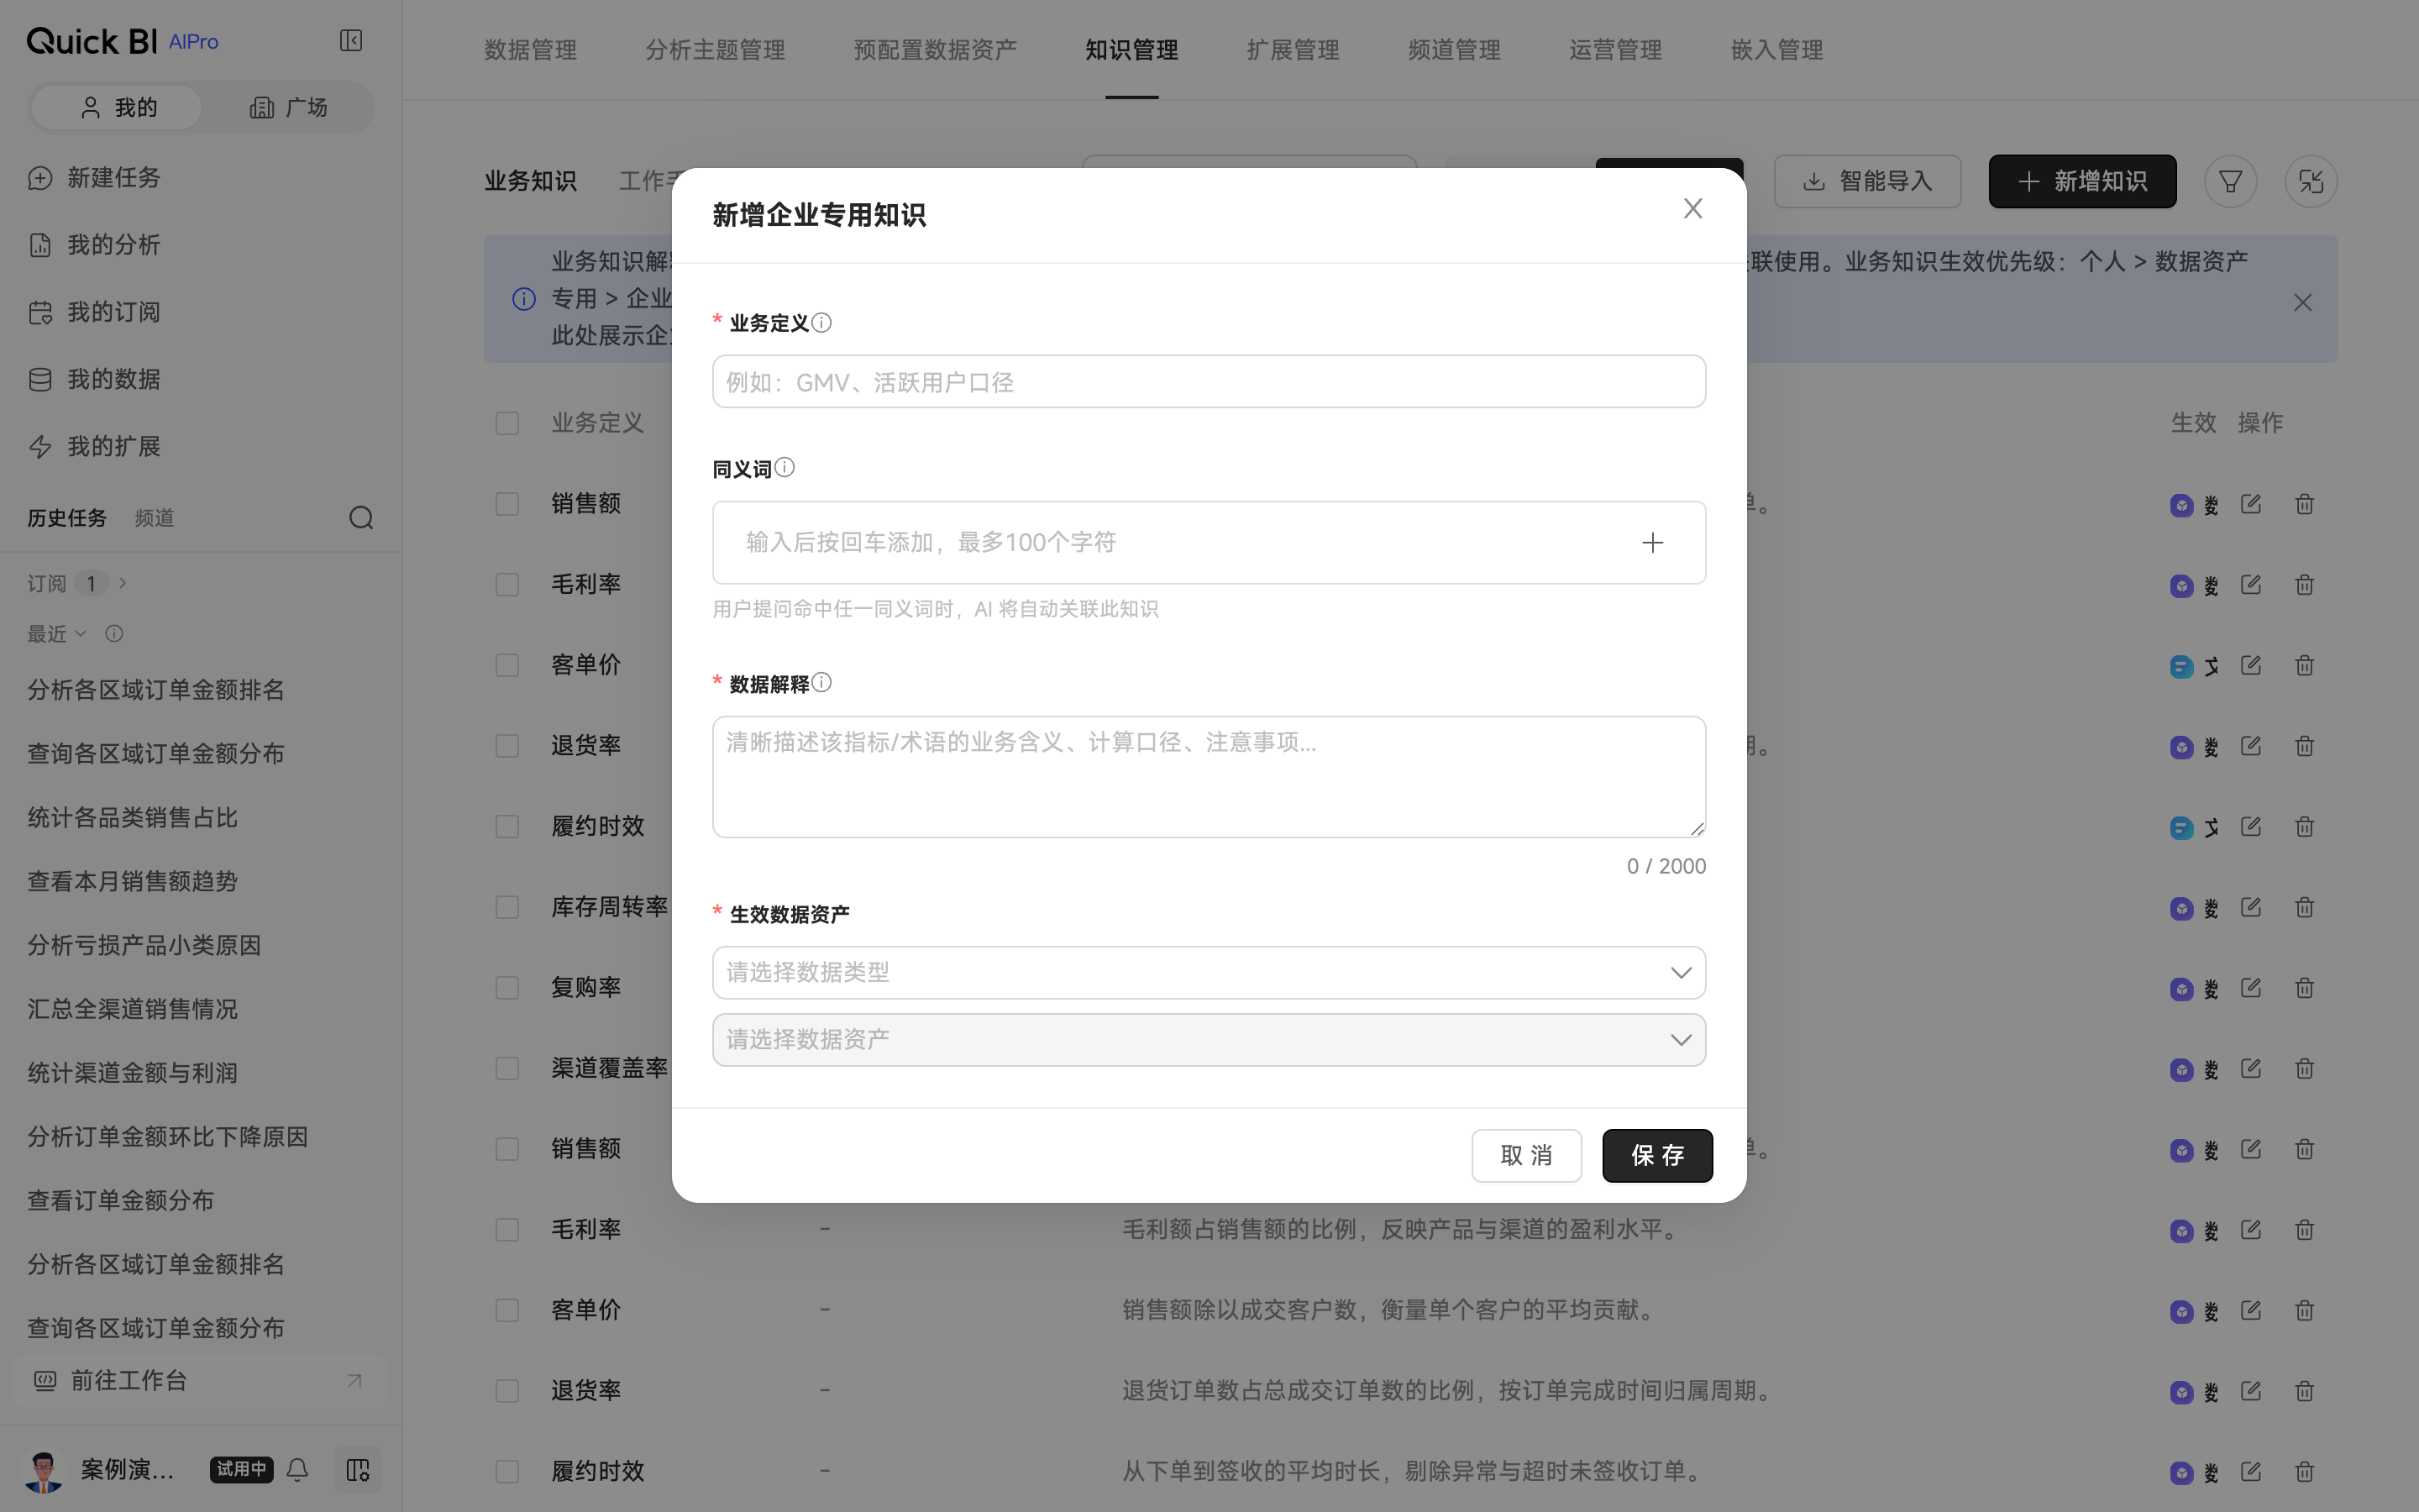Open the 请选择数据资产 dropdown
The width and height of the screenshot is (2419, 1512).
pyautogui.click(x=1209, y=1040)
